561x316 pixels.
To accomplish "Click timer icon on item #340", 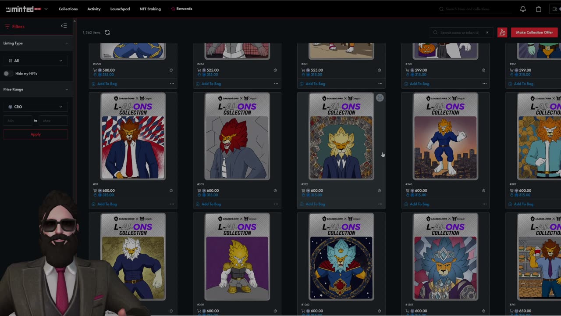I will coord(483,190).
